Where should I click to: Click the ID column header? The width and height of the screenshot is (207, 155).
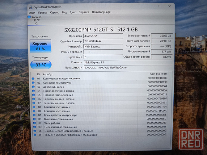click(38, 74)
